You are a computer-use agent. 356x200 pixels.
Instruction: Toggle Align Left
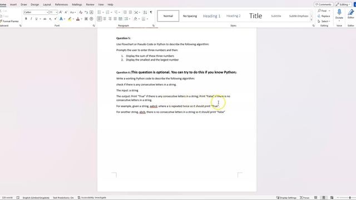(x=99, y=19)
